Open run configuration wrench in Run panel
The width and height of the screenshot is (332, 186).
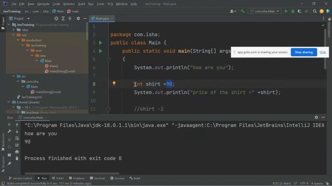point(9,131)
